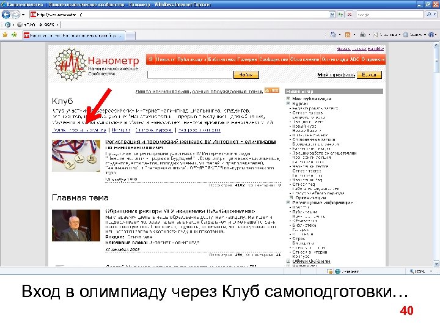Click the search magnifier icon in the toolbar
Screen dimensions: 440x330
(428, 14)
